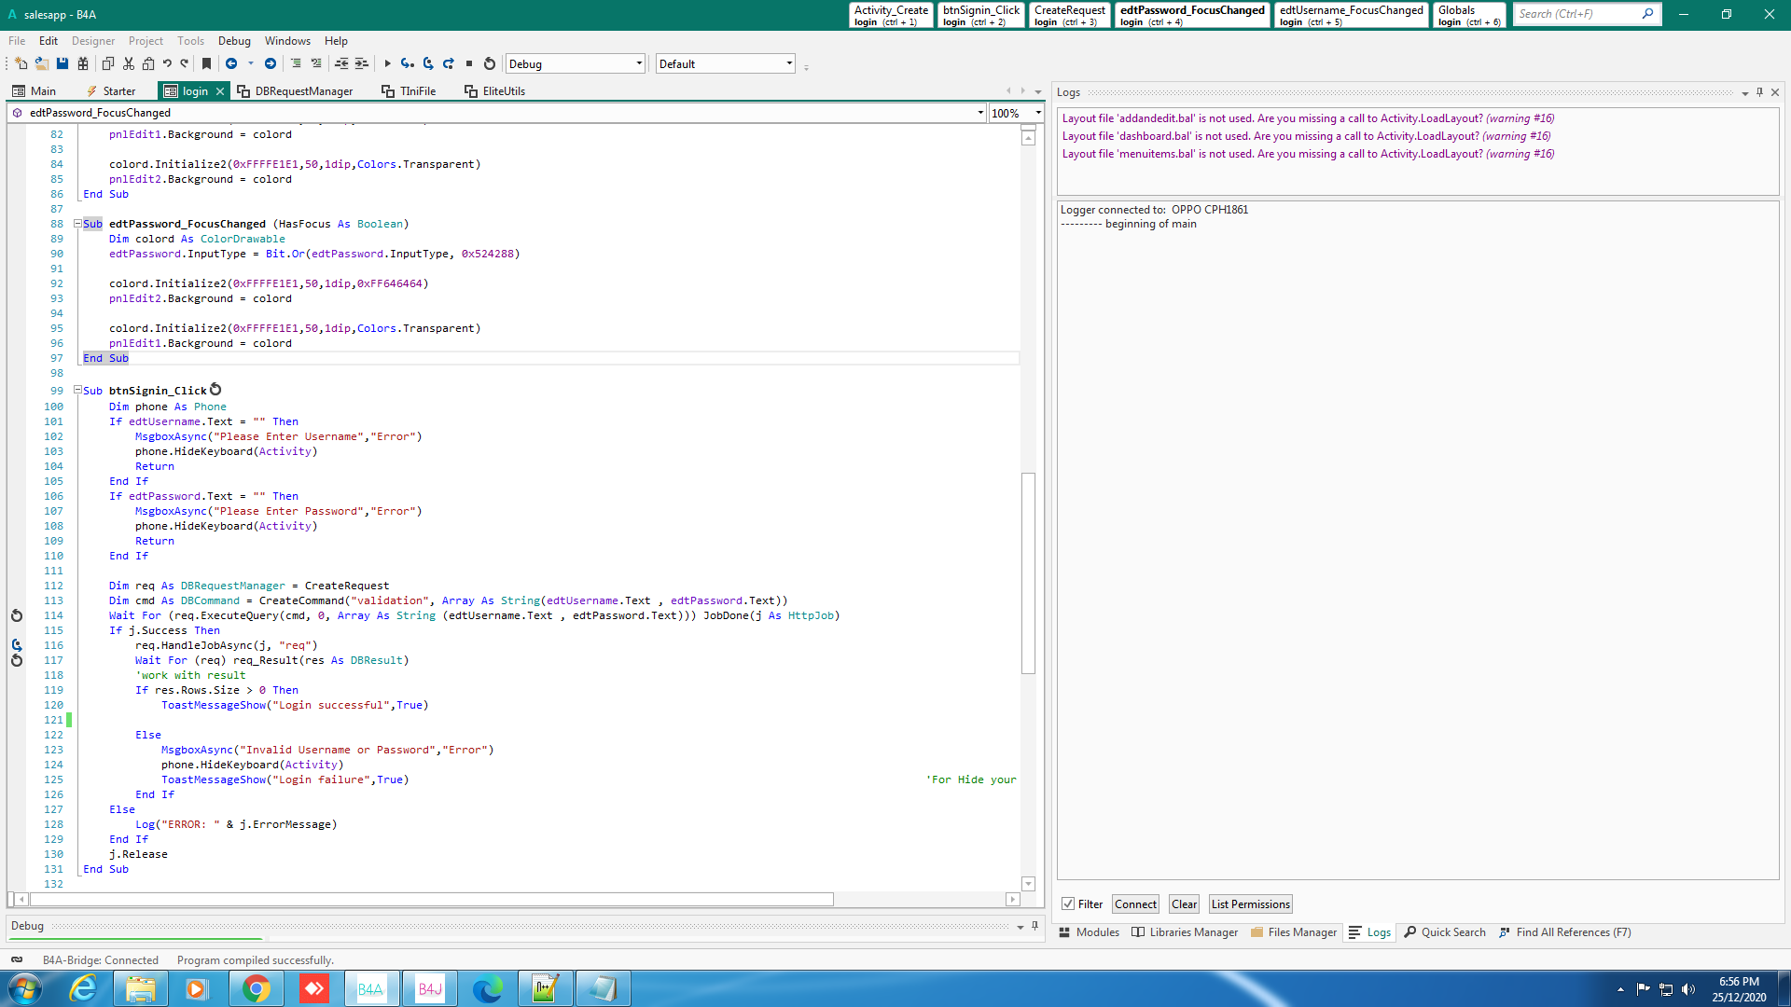Click the Clear logs button
The image size is (1791, 1007).
click(x=1184, y=904)
